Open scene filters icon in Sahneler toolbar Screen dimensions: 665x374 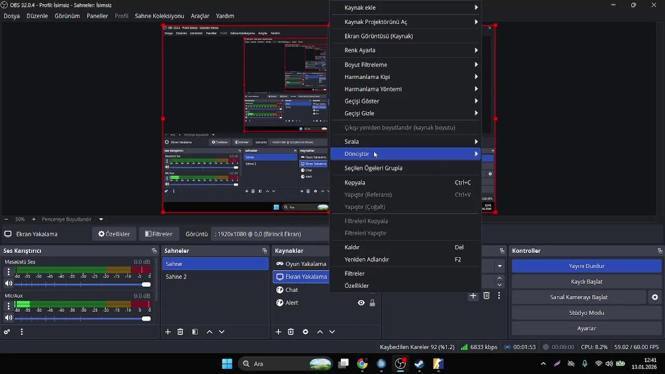click(x=195, y=332)
